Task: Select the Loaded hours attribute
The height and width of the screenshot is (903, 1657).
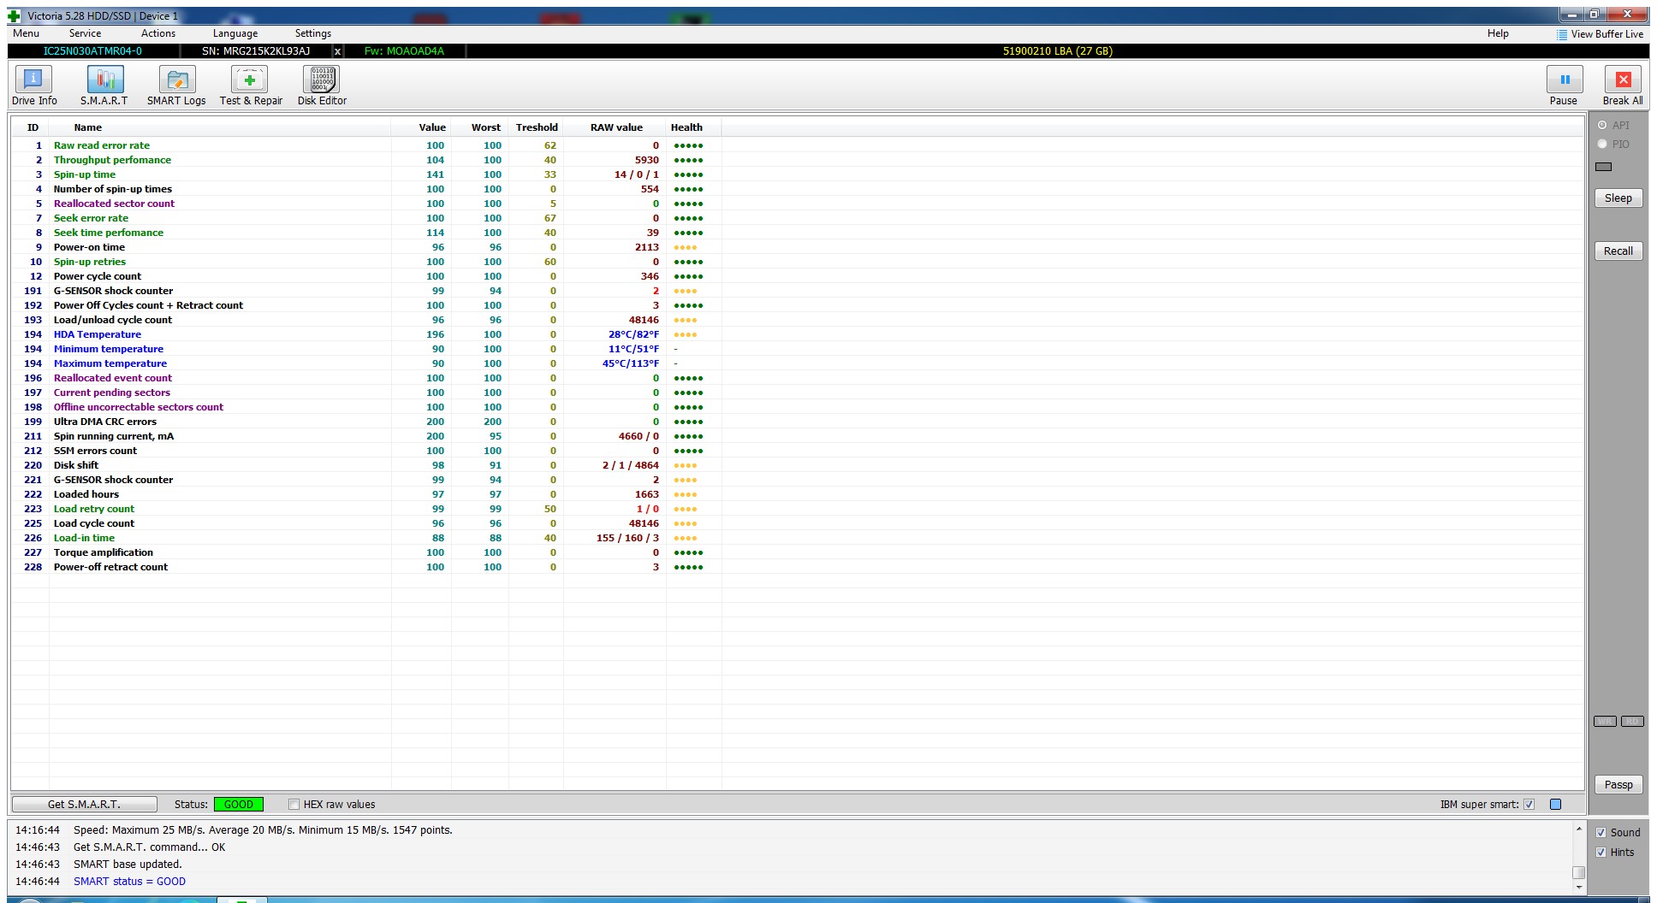Action: pos(366,494)
